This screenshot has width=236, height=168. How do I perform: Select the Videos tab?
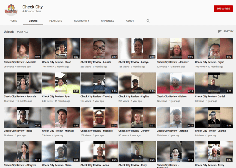(33, 21)
